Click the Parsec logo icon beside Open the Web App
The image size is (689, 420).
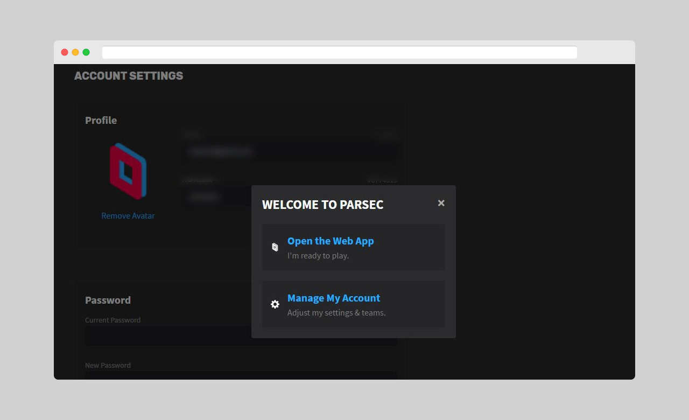tap(275, 247)
